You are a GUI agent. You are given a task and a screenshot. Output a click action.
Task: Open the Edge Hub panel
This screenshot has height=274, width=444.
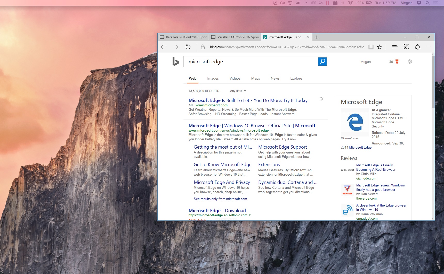pos(394,47)
